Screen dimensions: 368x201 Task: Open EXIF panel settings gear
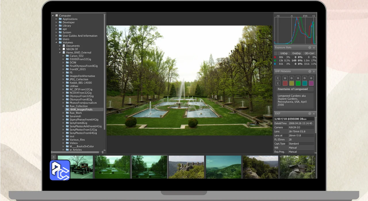coord(310,114)
